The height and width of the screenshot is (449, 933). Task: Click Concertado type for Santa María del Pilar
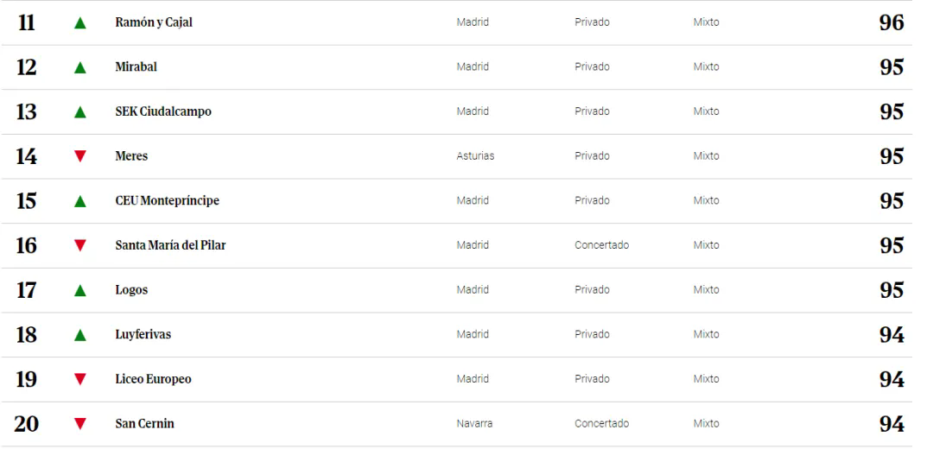click(601, 245)
